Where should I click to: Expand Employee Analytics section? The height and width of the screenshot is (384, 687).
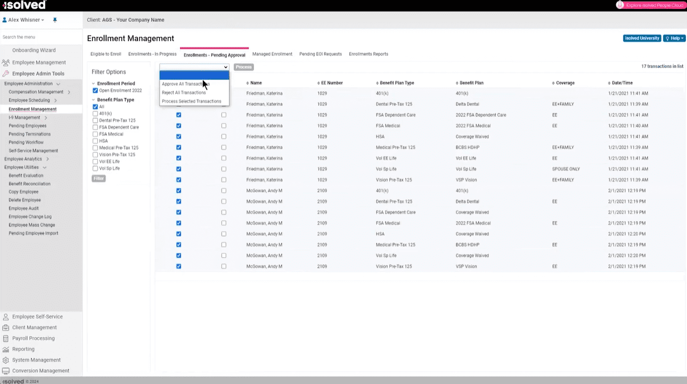click(47, 159)
